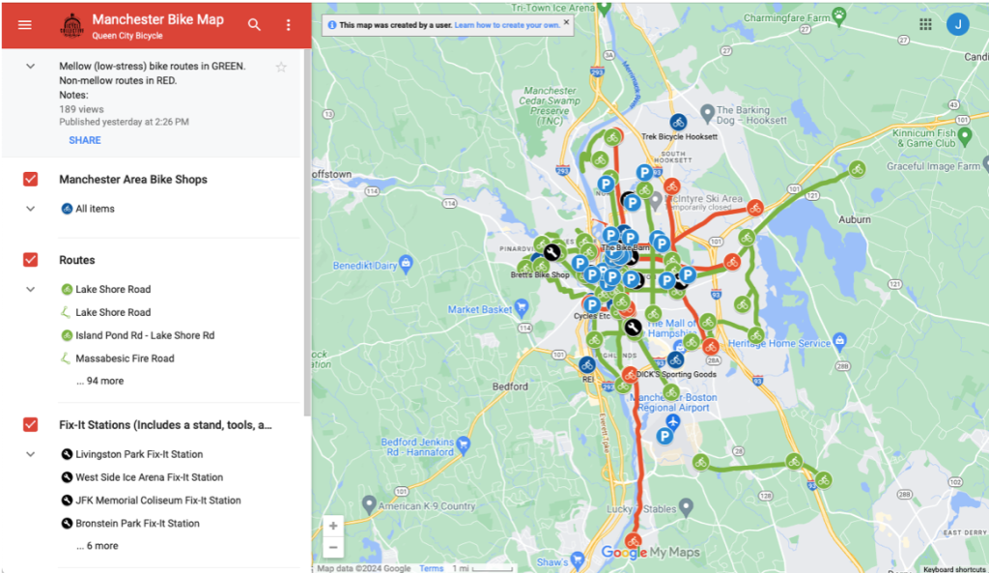989x573 pixels.
Task: Close the 'map was created by a user' notice
Action: point(566,22)
